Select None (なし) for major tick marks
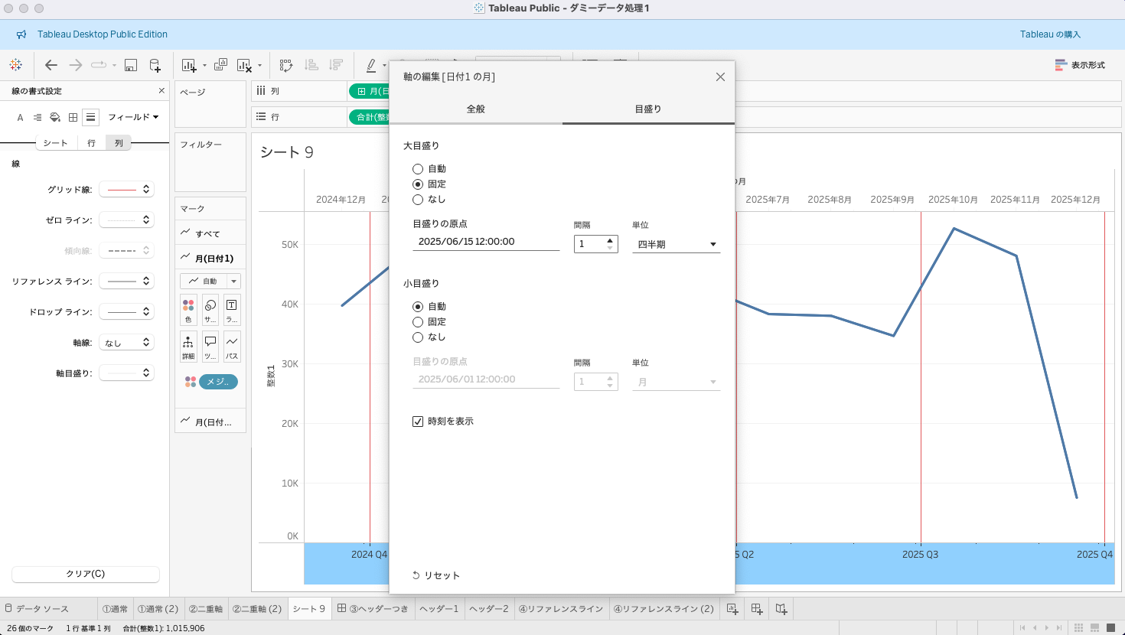 [418, 200]
